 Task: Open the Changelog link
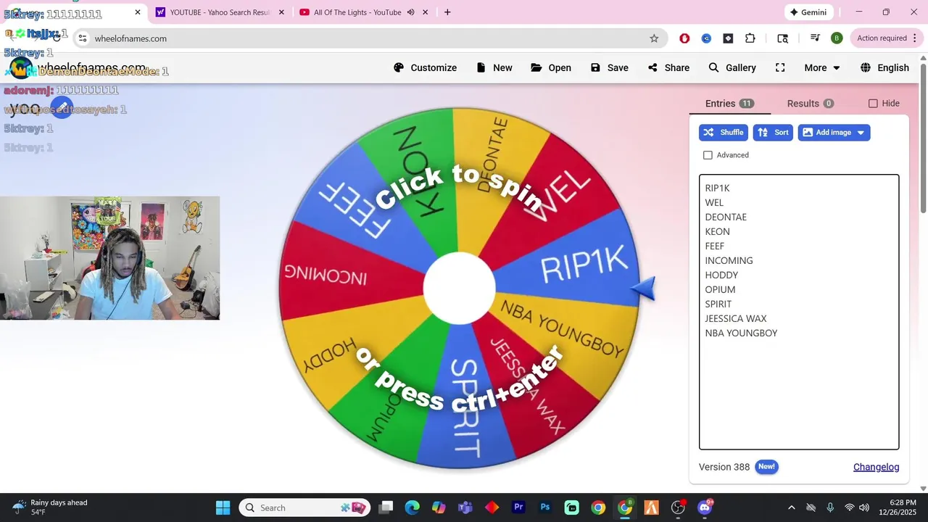click(876, 467)
